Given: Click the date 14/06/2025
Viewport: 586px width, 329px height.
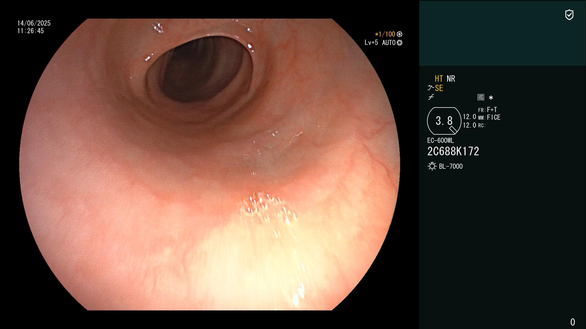Looking at the screenshot, I should click(34, 23).
